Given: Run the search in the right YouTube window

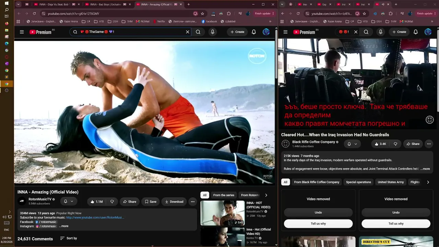Looking at the screenshot, I should tap(366, 32).
